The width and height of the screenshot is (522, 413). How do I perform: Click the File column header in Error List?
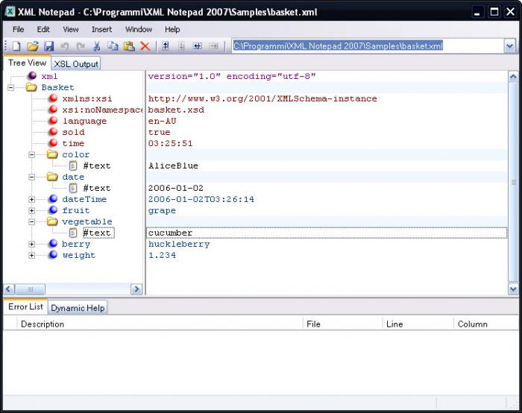(342, 324)
